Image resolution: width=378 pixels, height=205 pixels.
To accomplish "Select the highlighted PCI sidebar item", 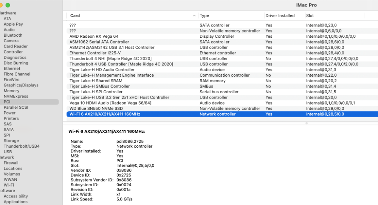I will [x=29, y=102].
